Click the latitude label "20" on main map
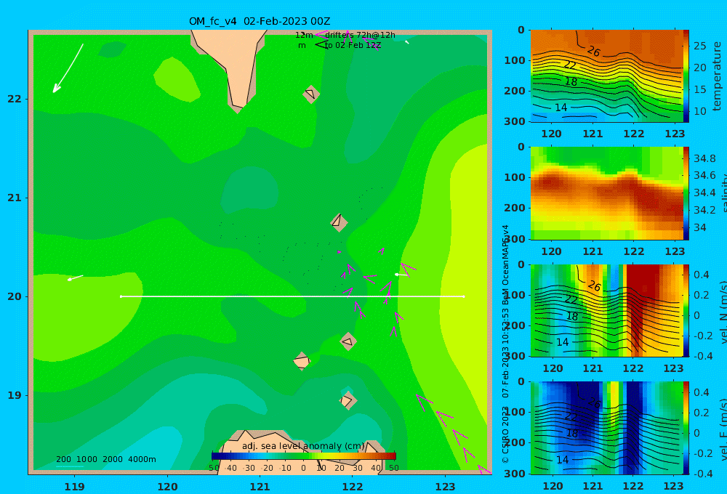This screenshot has width=727, height=494. coord(14,296)
